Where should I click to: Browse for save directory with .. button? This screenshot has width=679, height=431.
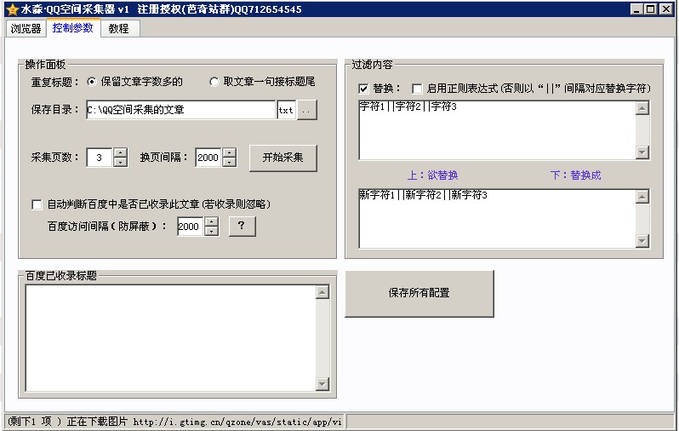[306, 110]
